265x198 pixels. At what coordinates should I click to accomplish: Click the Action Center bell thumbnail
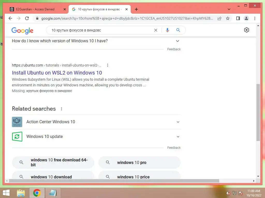point(17,122)
